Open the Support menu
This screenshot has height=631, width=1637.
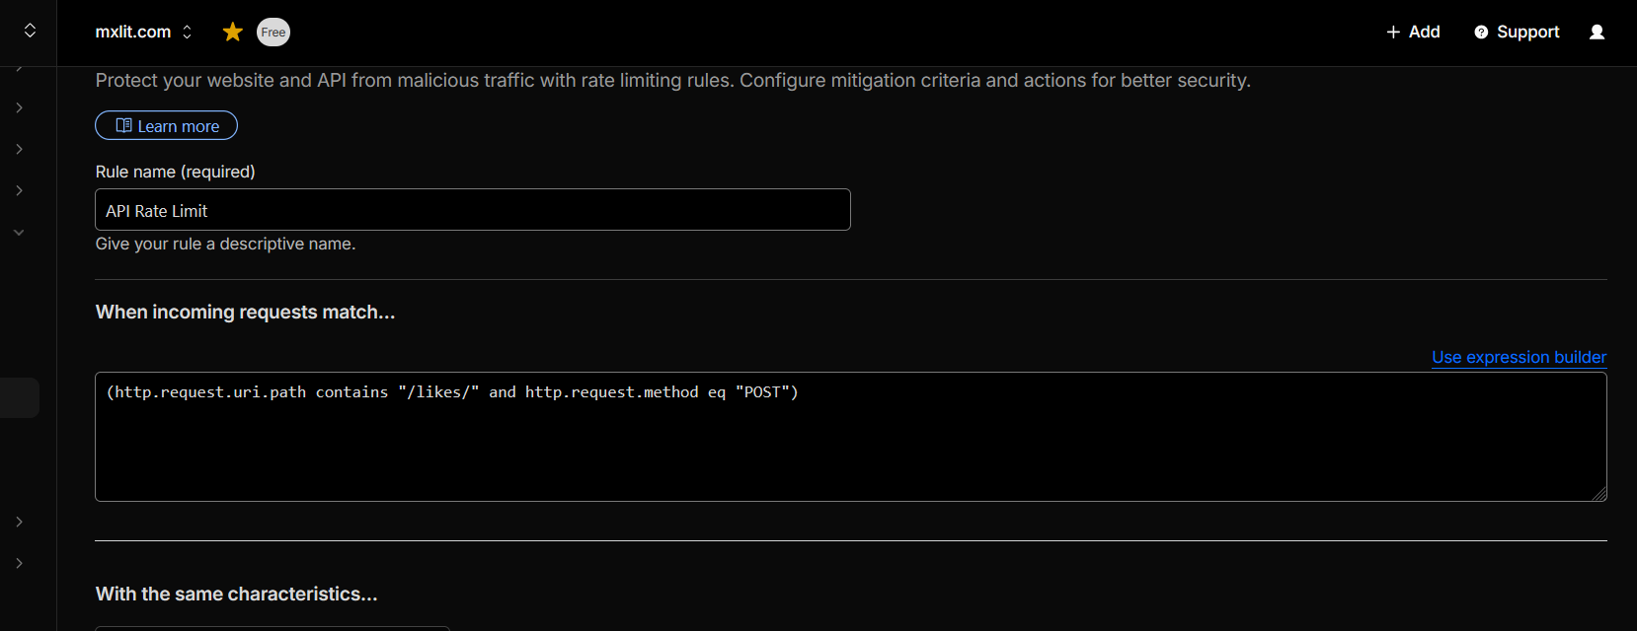[1517, 33]
